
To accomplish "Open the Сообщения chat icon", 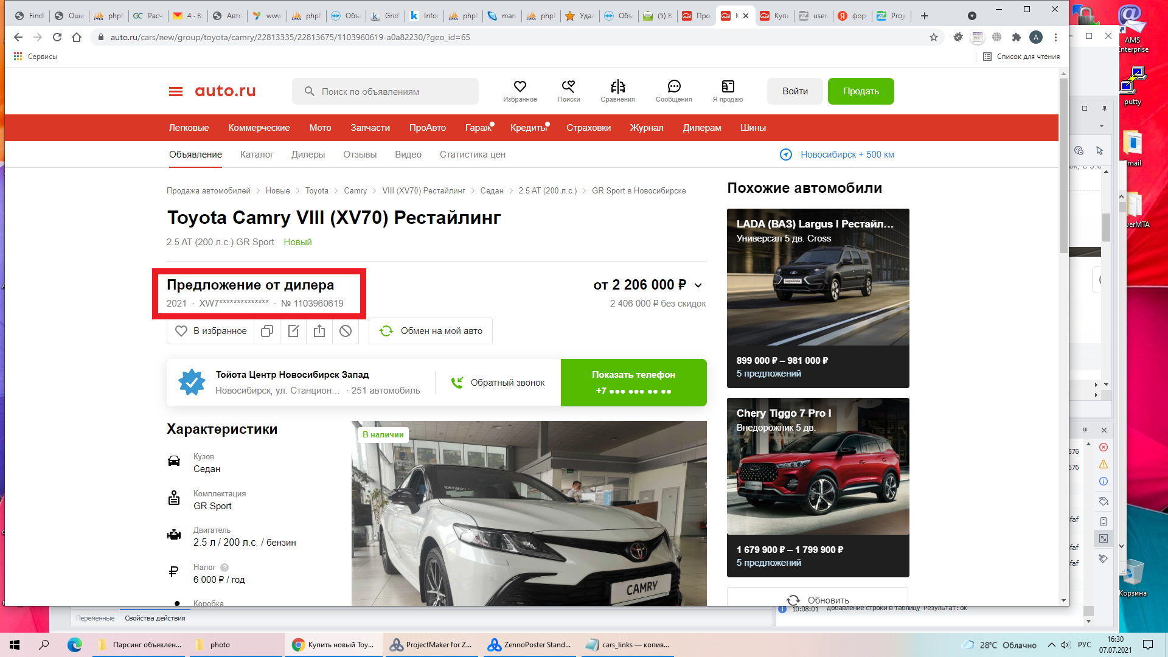I will (673, 87).
